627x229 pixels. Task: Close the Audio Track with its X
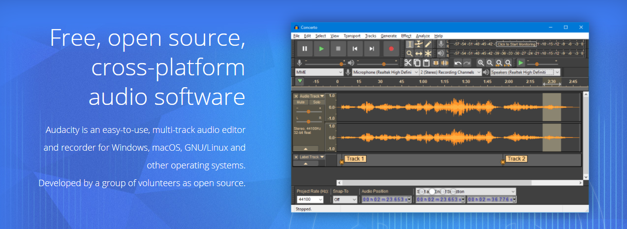click(x=296, y=96)
